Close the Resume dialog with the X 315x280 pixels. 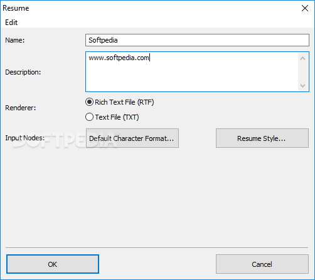point(305,8)
